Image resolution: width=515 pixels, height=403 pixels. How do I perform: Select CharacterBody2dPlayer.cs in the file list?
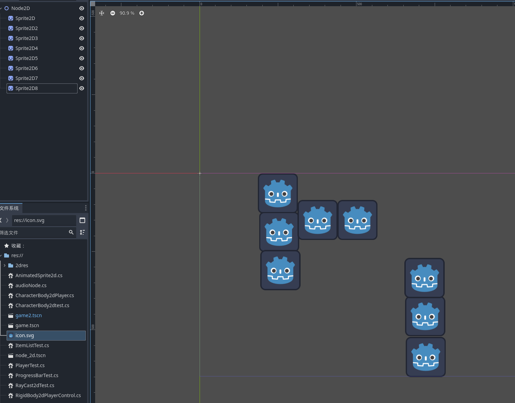(x=45, y=295)
